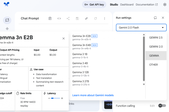The image size is (169, 112).
Task: Toggle the Function calling switch
Action: pyautogui.click(x=162, y=106)
